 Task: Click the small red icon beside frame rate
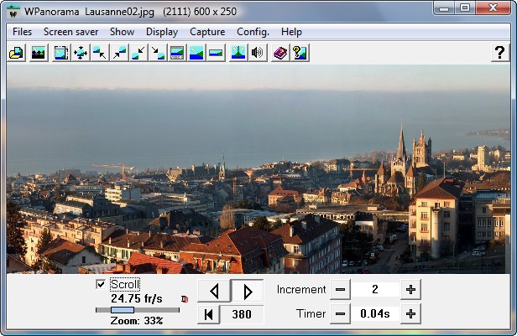point(185,299)
